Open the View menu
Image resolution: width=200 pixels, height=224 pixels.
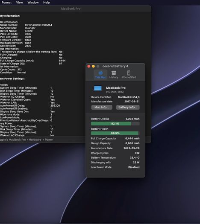click(20, 3)
